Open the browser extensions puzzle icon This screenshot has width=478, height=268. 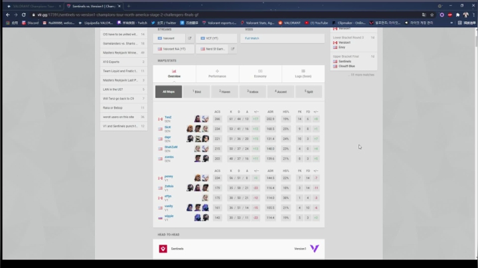(x=457, y=15)
